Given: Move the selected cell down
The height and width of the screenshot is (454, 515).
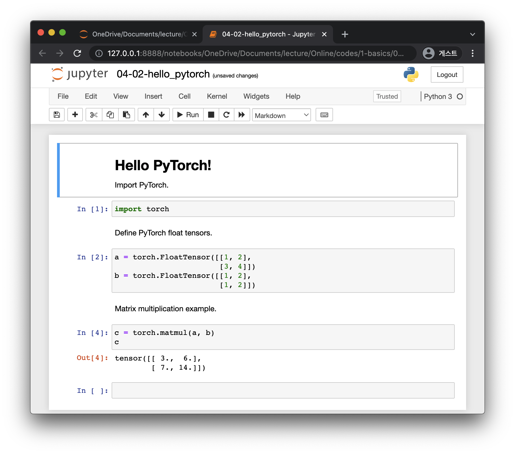Looking at the screenshot, I should (x=162, y=115).
